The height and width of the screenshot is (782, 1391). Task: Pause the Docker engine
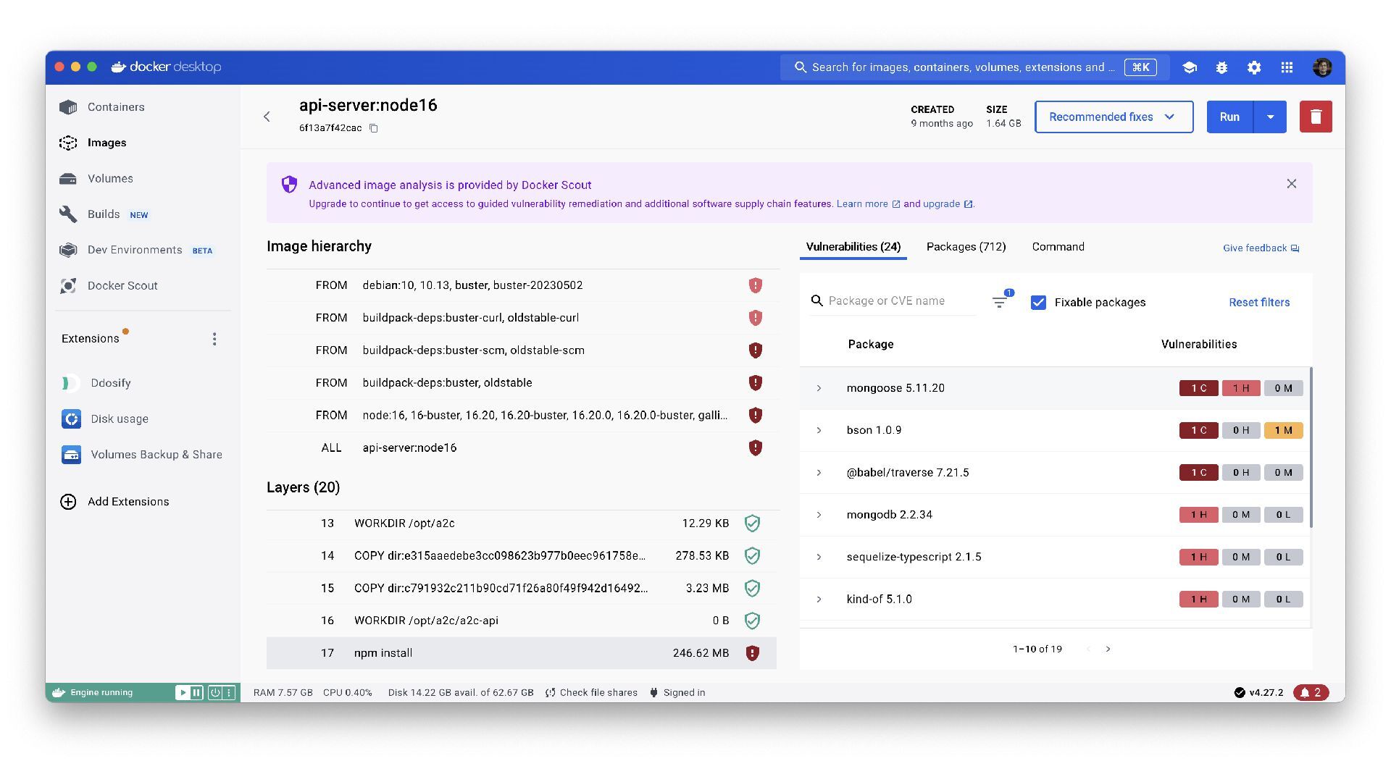pyautogui.click(x=196, y=693)
